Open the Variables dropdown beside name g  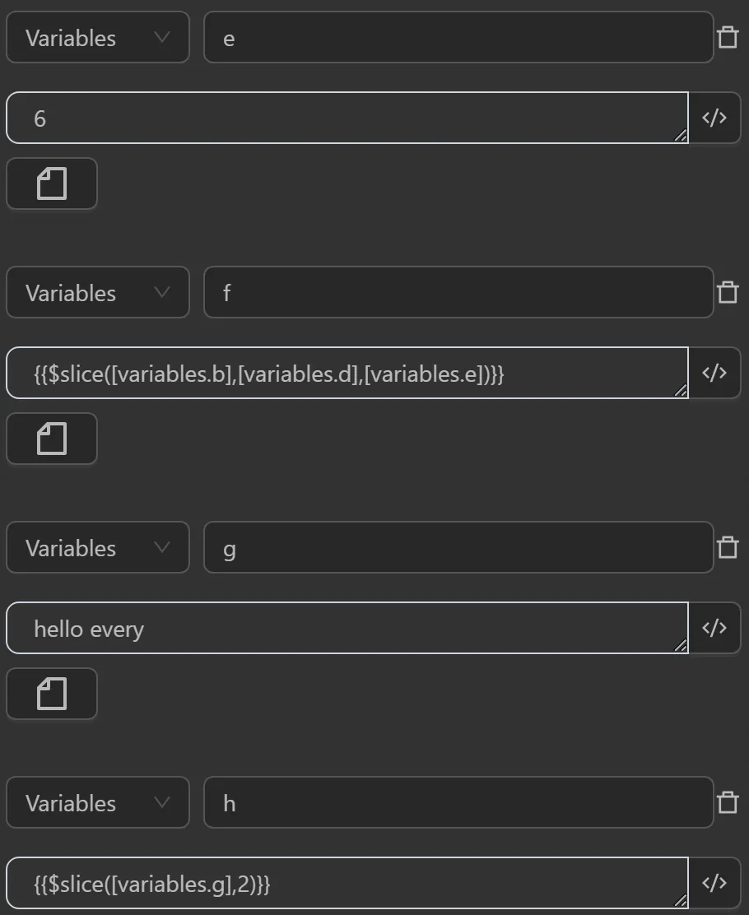(x=98, y=547)
